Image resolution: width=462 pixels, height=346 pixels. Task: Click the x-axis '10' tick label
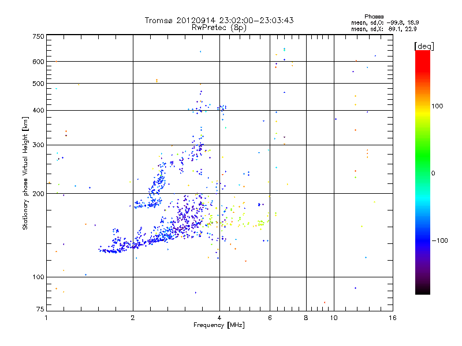point(334,318)
